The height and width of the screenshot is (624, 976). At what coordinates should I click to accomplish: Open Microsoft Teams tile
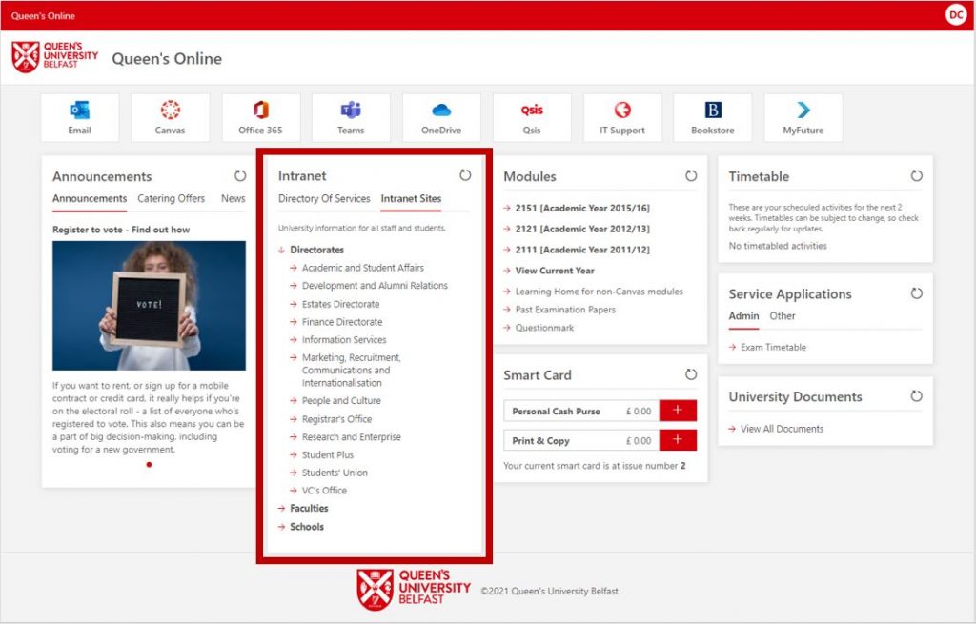(351, 118)
